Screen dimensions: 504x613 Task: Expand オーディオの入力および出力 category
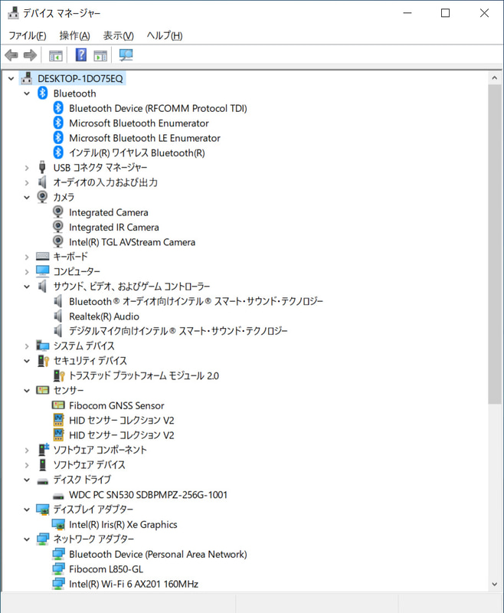(x=27, y=182)
